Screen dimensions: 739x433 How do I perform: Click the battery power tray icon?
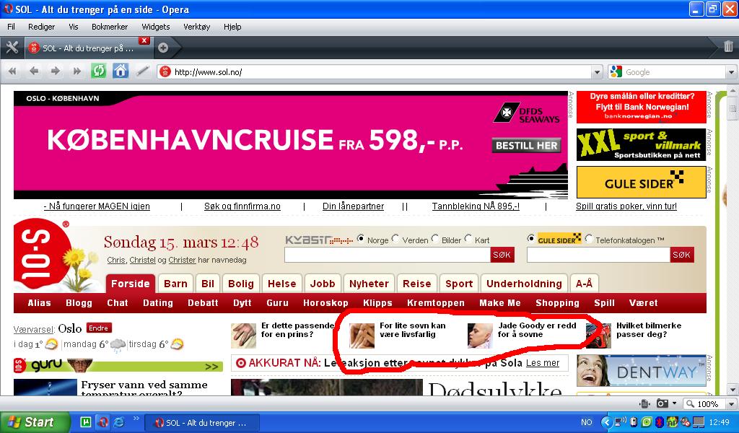pyautogui.click(x=634, y=422)
